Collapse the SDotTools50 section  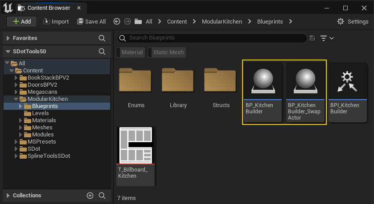[8, 52]
